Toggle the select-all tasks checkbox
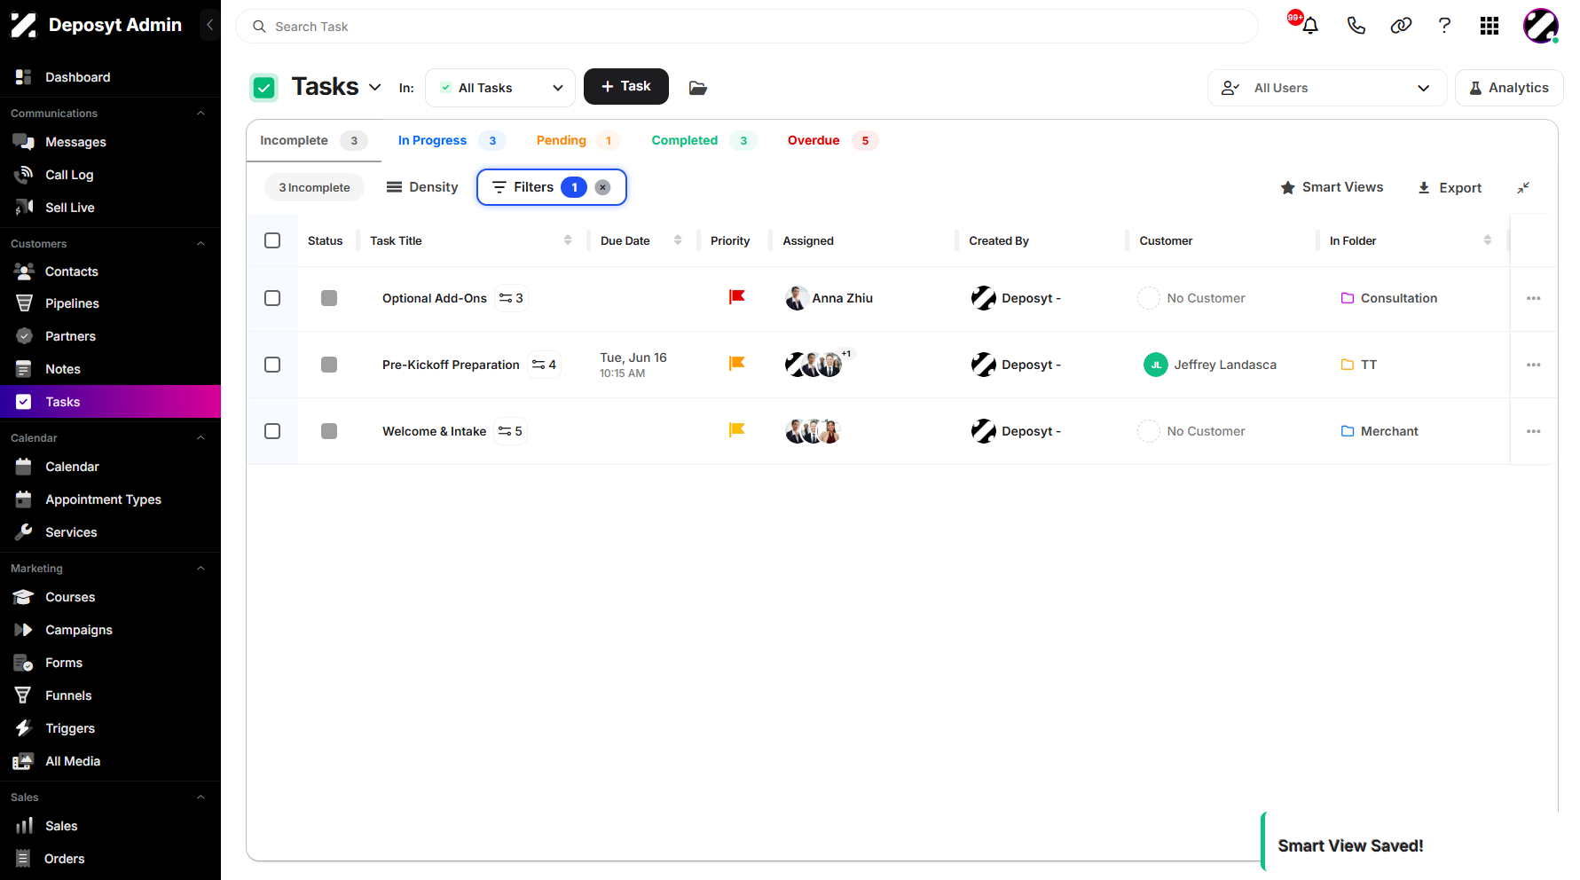Image resolution: width=1580 pixels, height=880 pixels. coord(272,240)
